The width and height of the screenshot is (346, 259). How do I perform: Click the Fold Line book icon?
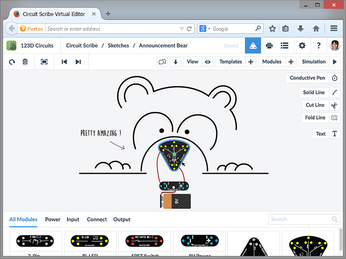[x=334, y=118]
